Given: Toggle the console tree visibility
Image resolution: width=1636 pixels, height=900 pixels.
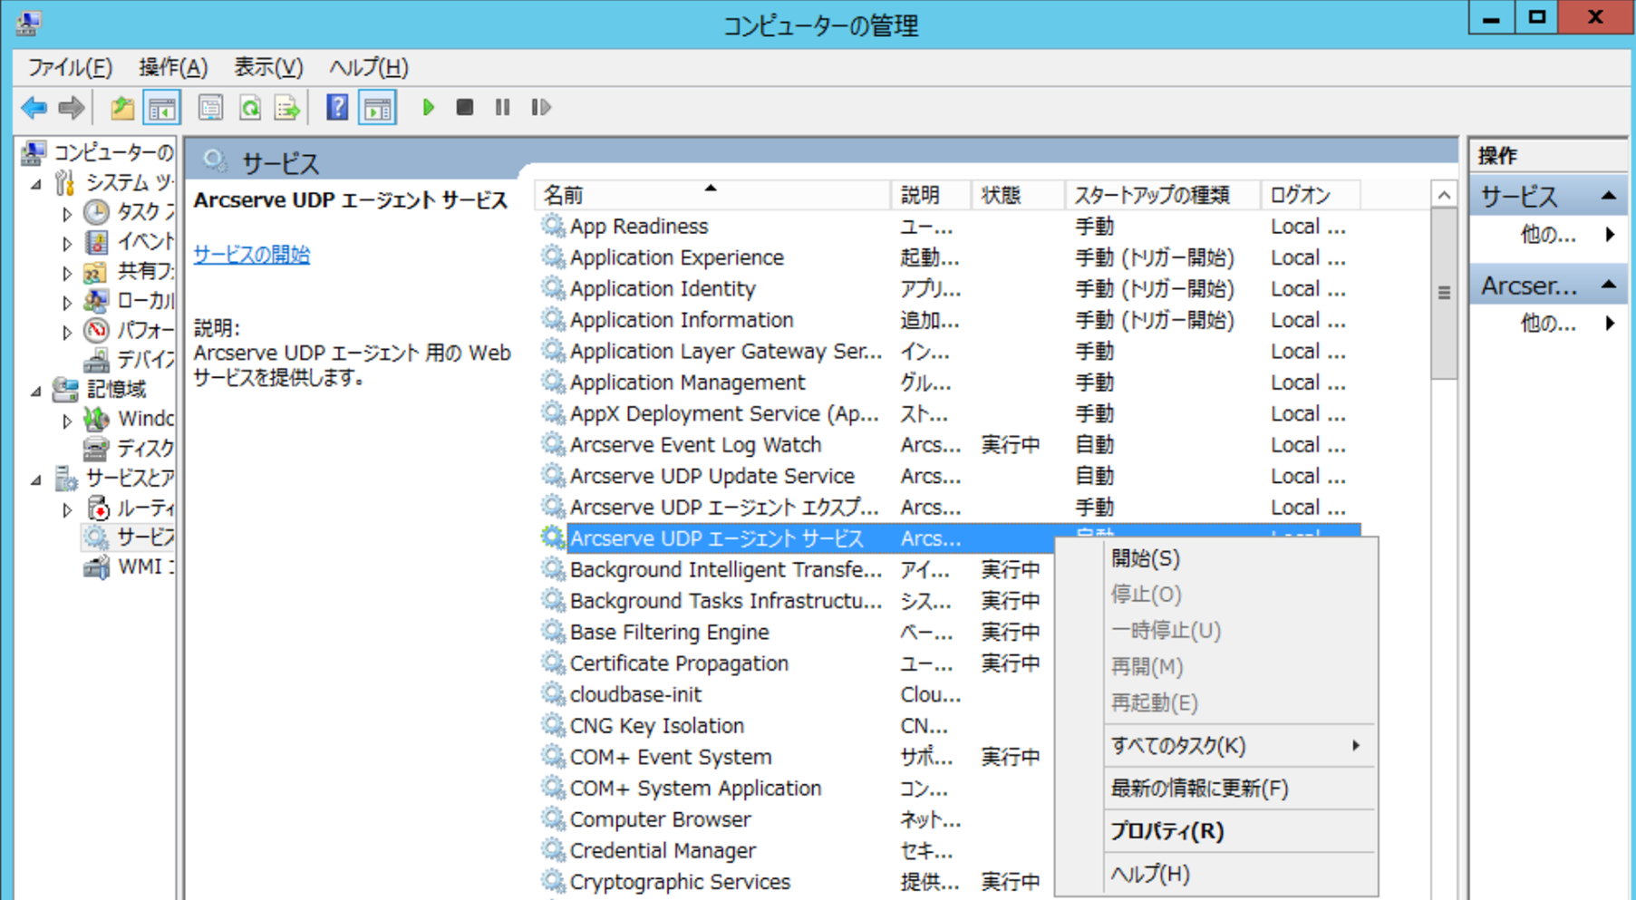Looking at the screenshot, I should 163,107.
